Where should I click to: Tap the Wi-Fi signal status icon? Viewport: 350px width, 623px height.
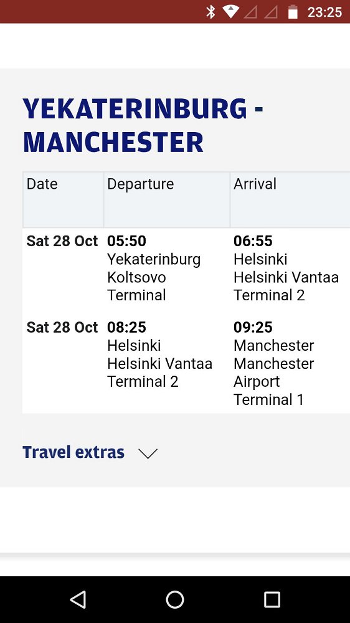click(230, 11)
